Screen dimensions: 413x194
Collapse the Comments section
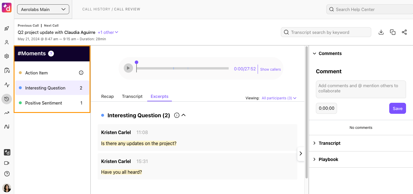tap(314, 54)
